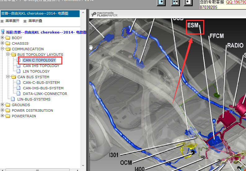Click the tree panel scroll-up arrow
This screenshot has height=171, width=246.
pyautogui.click(x=83, y=12)
